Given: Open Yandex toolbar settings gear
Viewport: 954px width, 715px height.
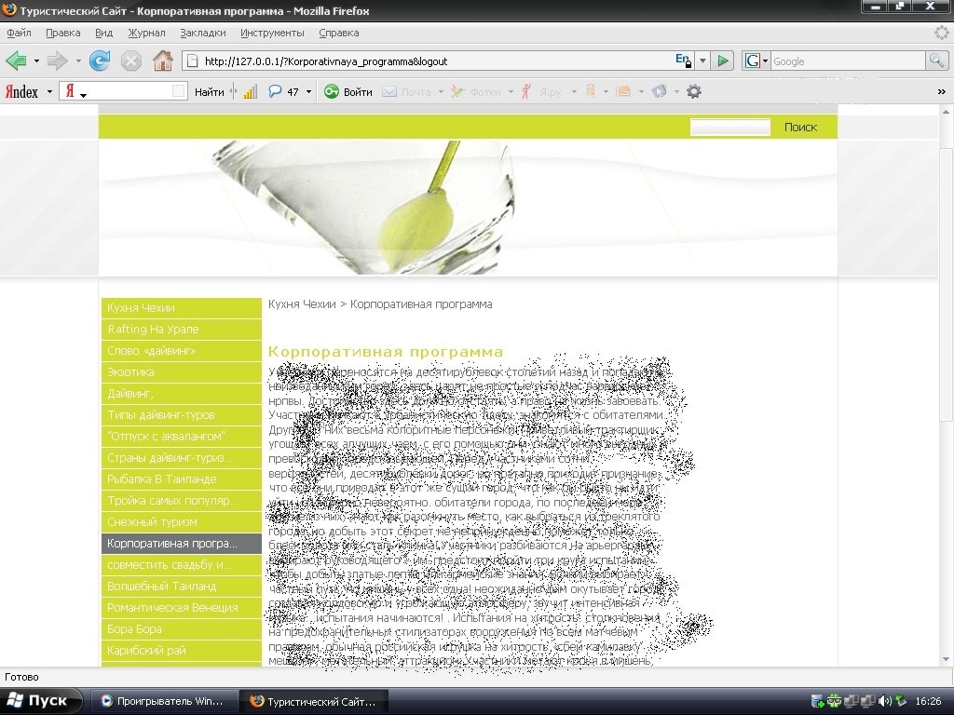Looking at the screenshot, I should coord(693,92).
